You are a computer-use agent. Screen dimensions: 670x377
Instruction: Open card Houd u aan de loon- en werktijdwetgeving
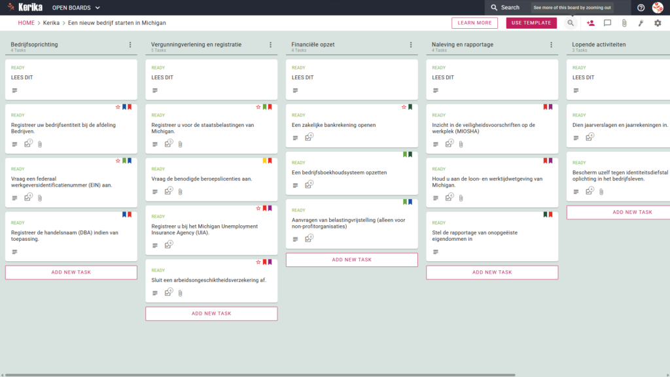pyautogui.click(x=492, y=183)
